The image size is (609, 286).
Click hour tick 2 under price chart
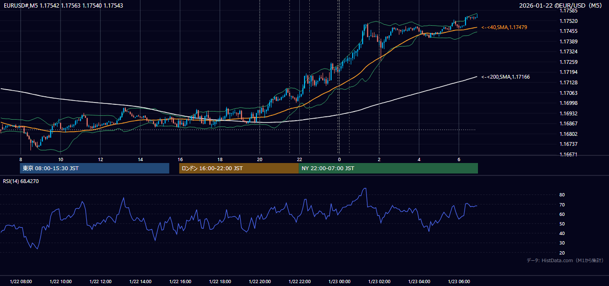tap(379, 159)
